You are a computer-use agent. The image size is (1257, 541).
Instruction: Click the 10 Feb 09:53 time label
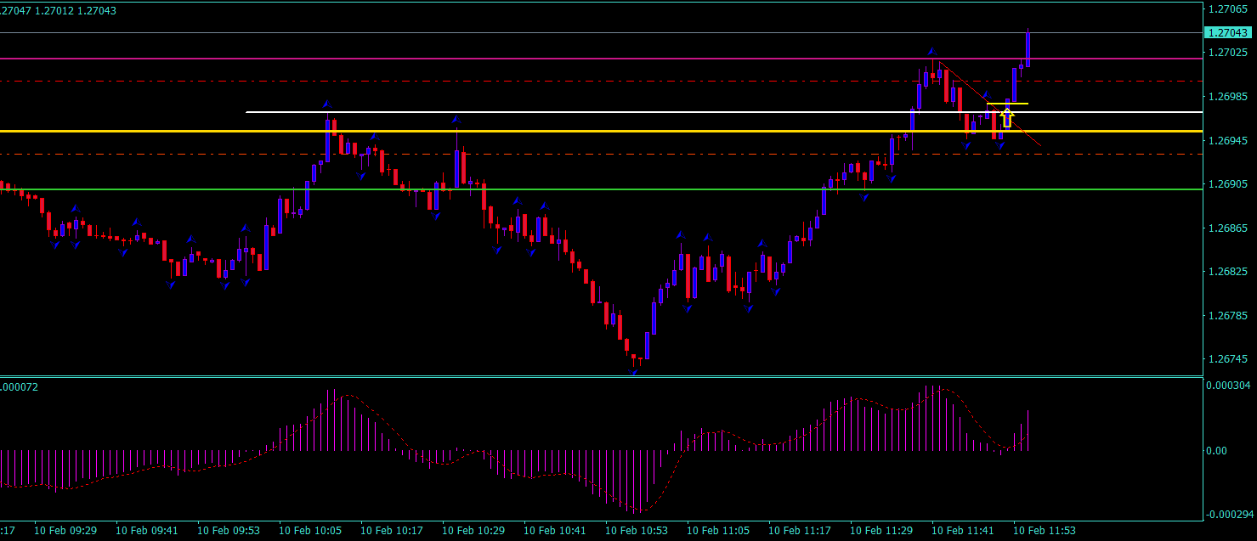coord(229,531)
